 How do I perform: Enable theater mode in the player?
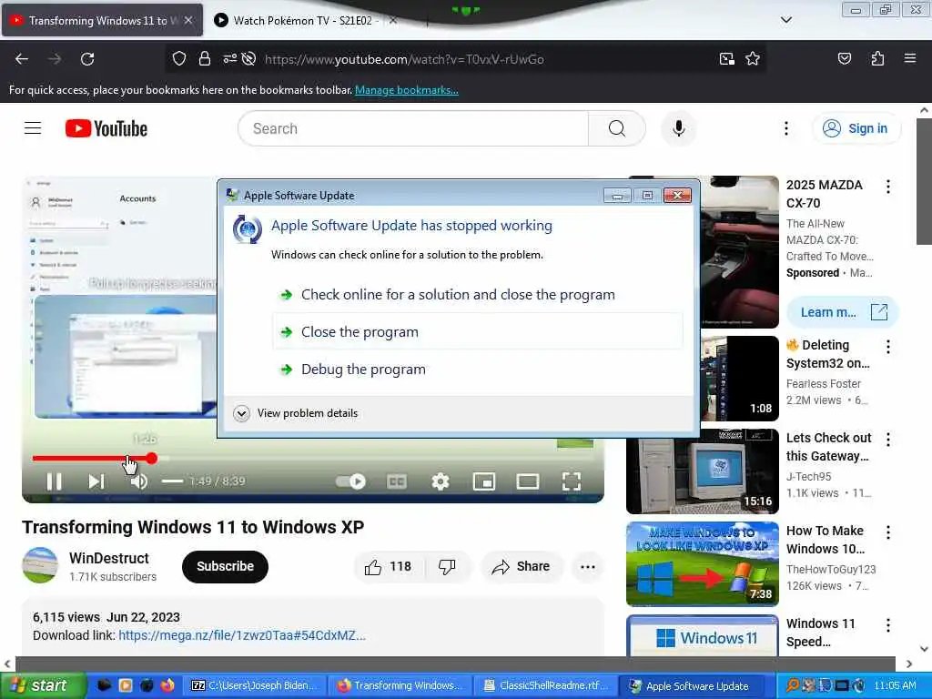point(528,481)
